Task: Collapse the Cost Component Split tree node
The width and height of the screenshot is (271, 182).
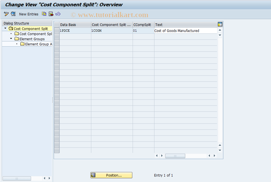Action: (x=5, y=29)
